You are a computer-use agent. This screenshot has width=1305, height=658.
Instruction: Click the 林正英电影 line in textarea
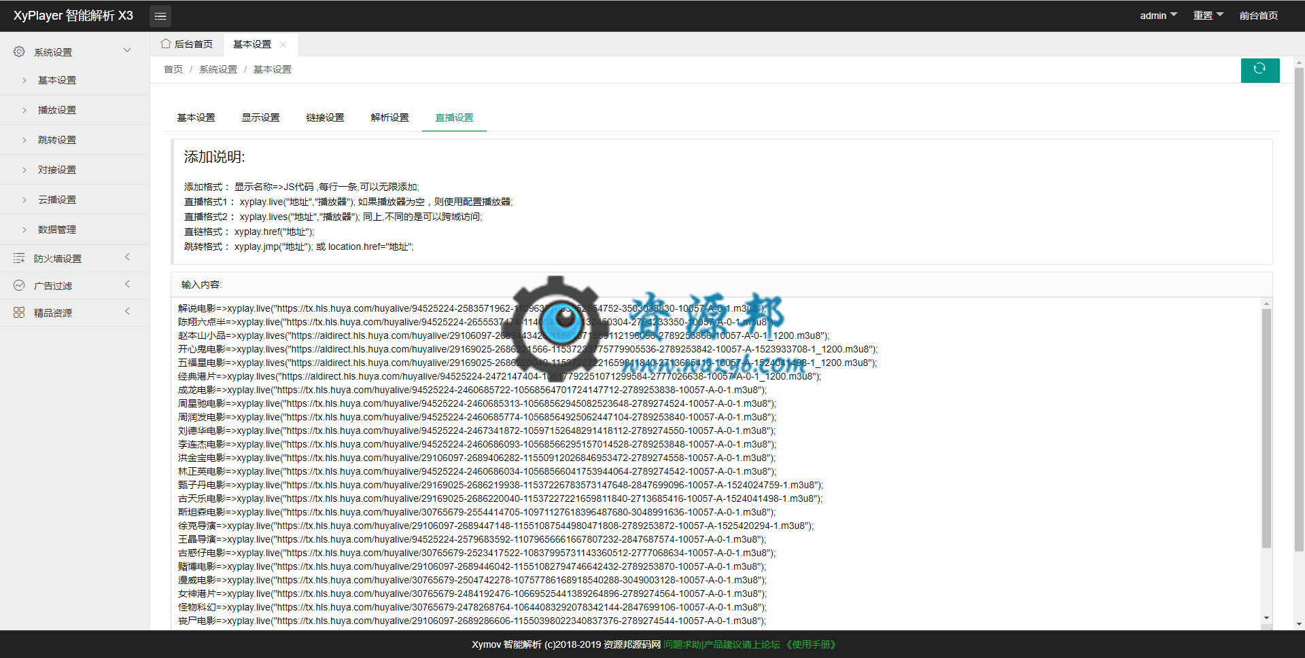point(476,471)
